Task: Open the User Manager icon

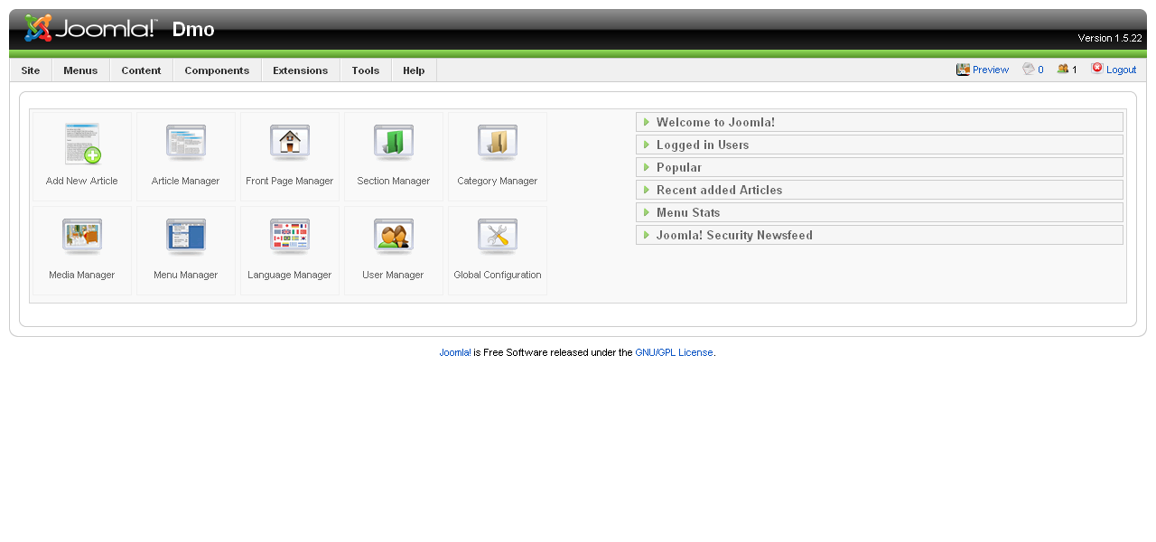Action: click(394, 238)
